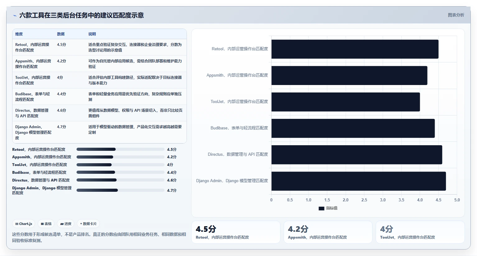Click the 2.5 tick on the chart x-axis
The image size is (477, 256).
(x=364, y=200)
